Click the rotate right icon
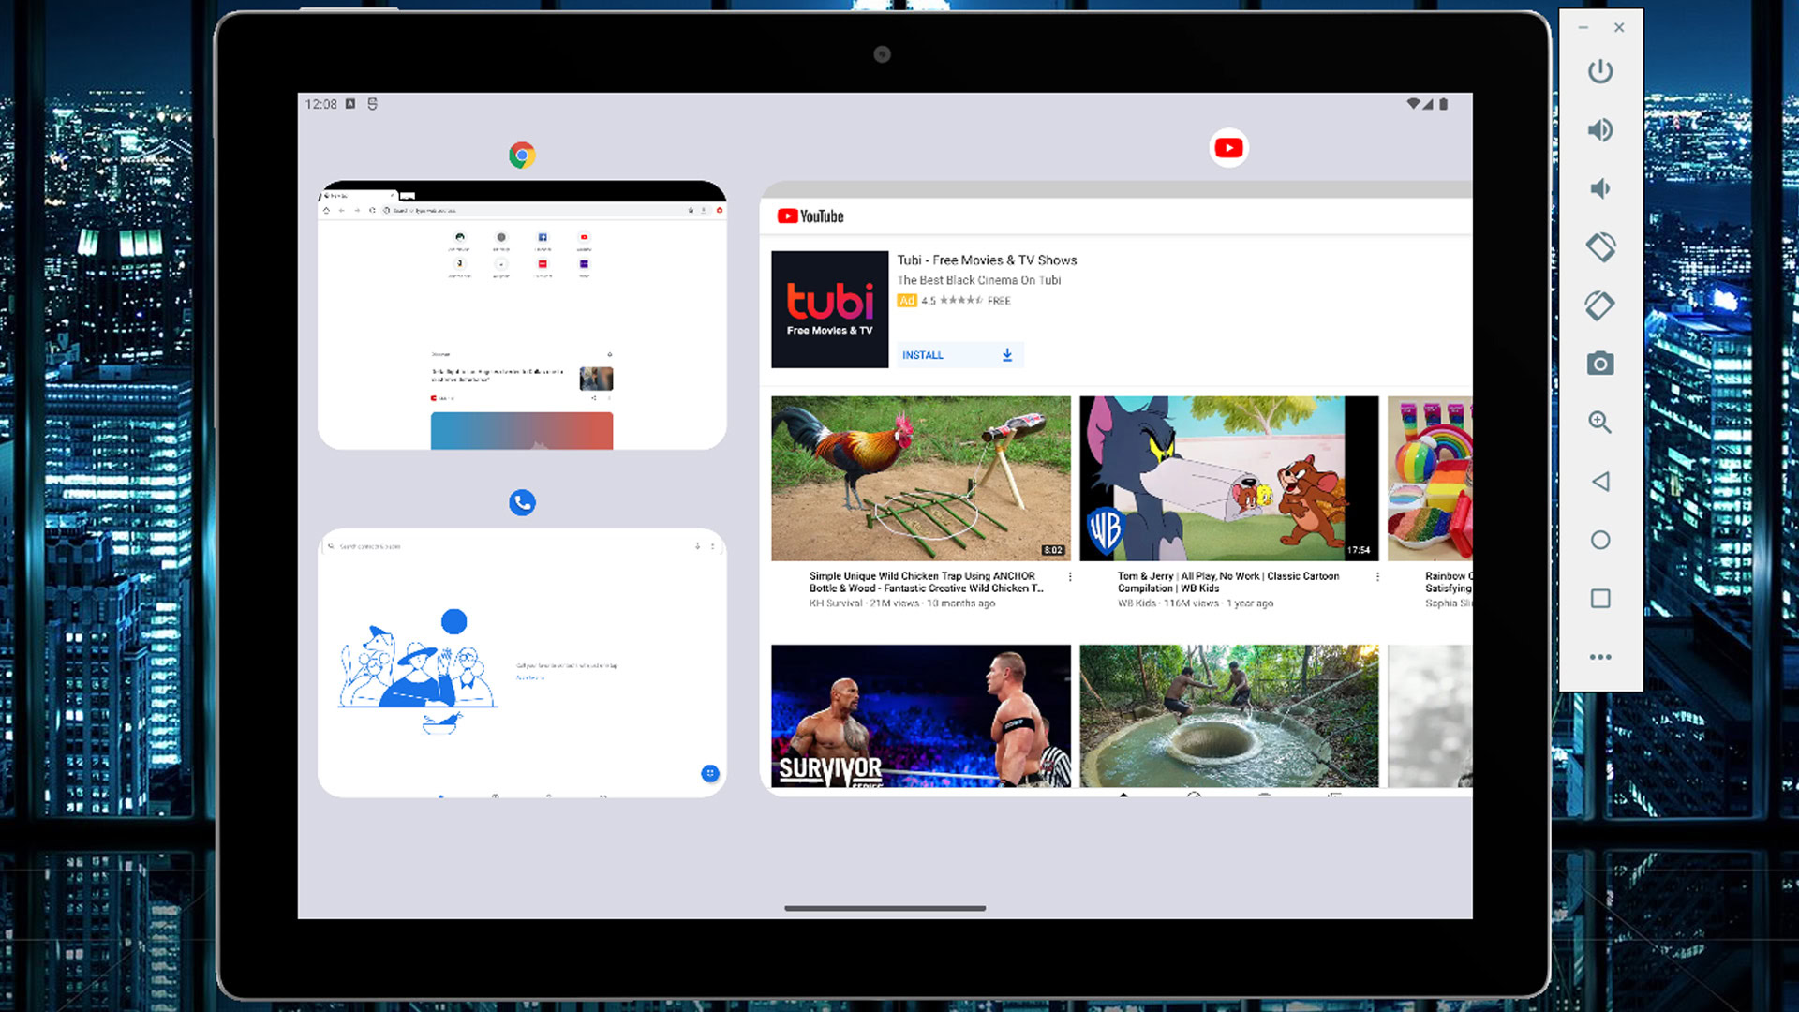The image size is (1799, 1012). click(1600, 305)
